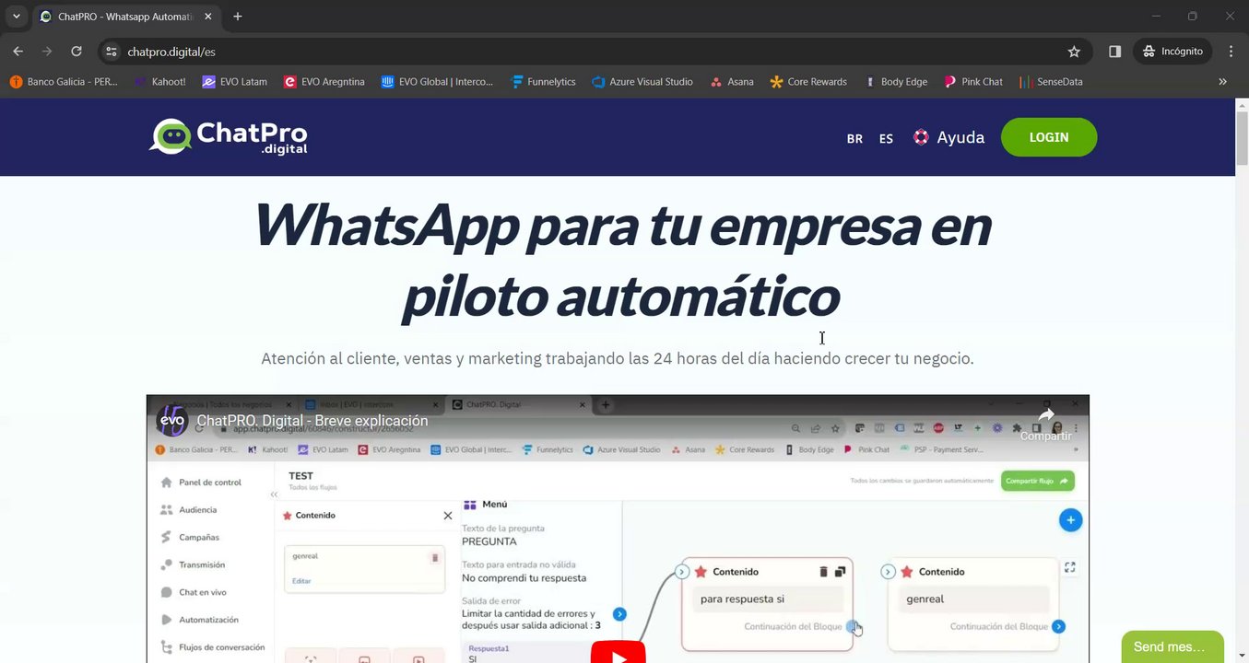Click the blue plus button in video
The width and height of the screenshot is (1249, 663).
(1070, 520)
